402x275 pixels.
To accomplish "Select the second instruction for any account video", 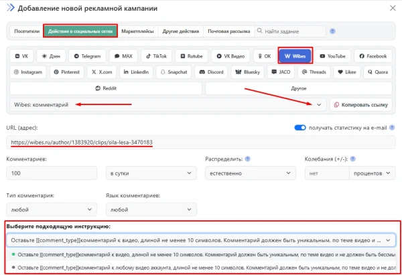I will [14, 267].
